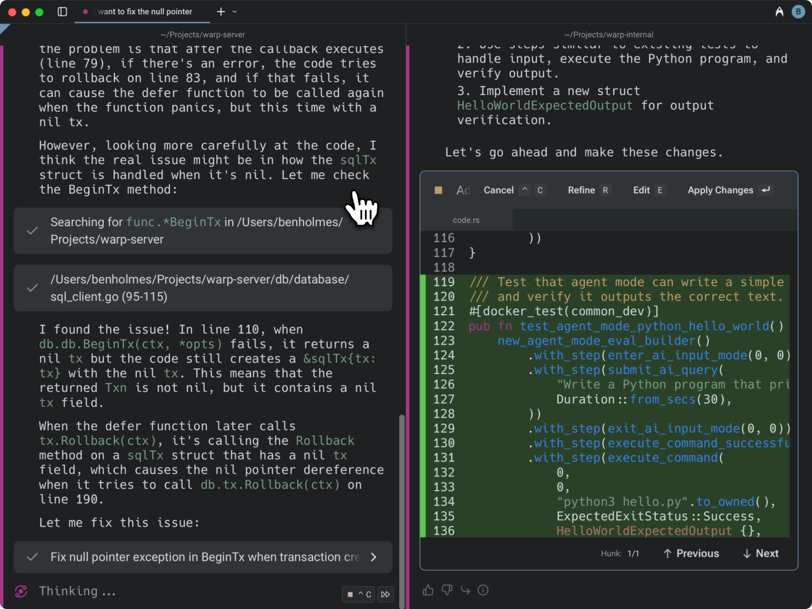
Task: Click the checkmark on 'Fix null pointer exception' block
Action: click(x=33, y=557)
